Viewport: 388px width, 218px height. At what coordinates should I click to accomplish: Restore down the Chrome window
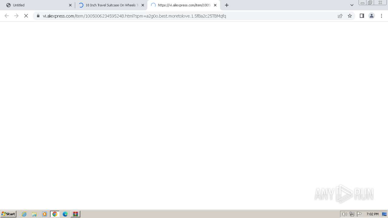click(x=370, y=2)
